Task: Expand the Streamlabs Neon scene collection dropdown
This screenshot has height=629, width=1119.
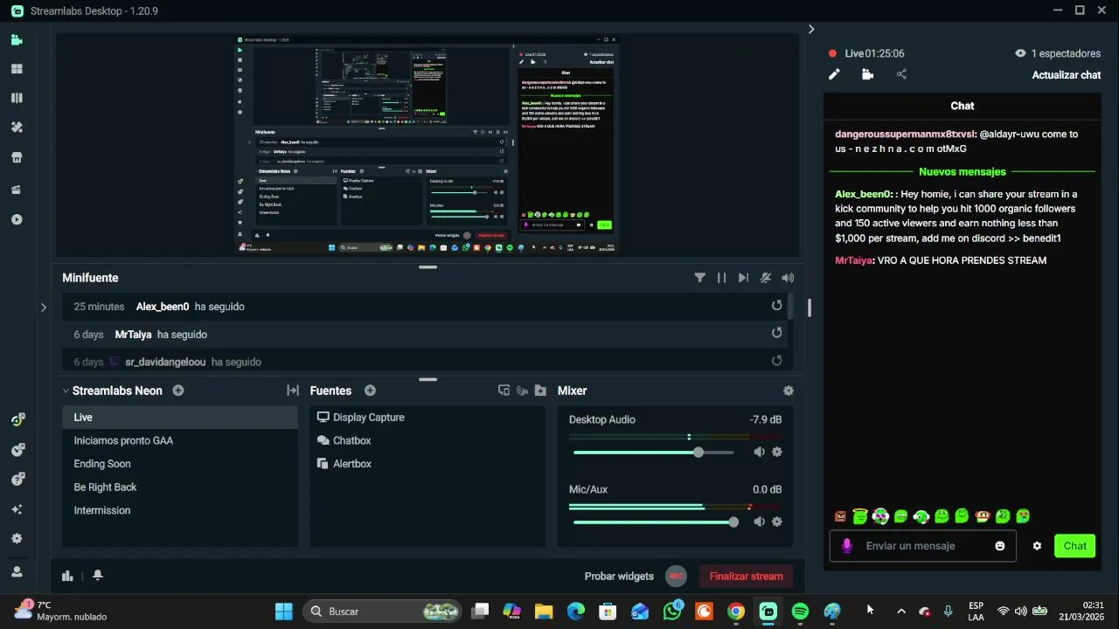Action: pyautogui.click(x=66, y=391)
